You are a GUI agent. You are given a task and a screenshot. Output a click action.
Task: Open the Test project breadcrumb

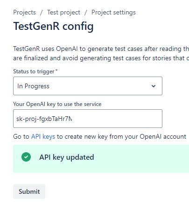63,13
